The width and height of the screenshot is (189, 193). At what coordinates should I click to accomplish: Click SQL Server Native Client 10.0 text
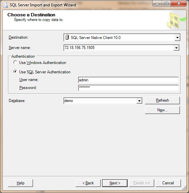(x=96, y=38)
